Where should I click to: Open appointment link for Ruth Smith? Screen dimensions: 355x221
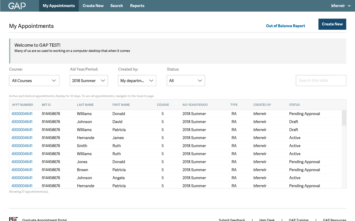[22, 146]
